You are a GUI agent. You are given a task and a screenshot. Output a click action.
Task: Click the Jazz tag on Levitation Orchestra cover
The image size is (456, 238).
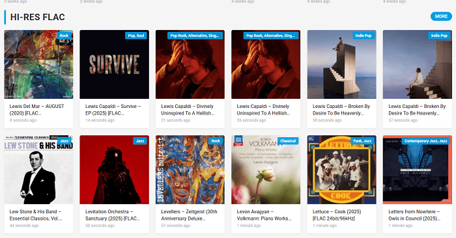140,140
